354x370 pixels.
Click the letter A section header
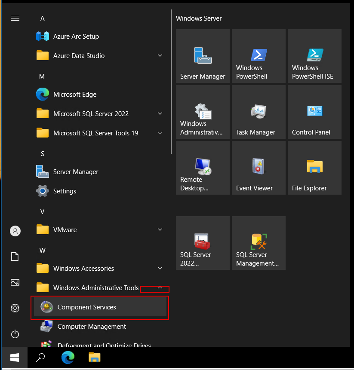43,18
